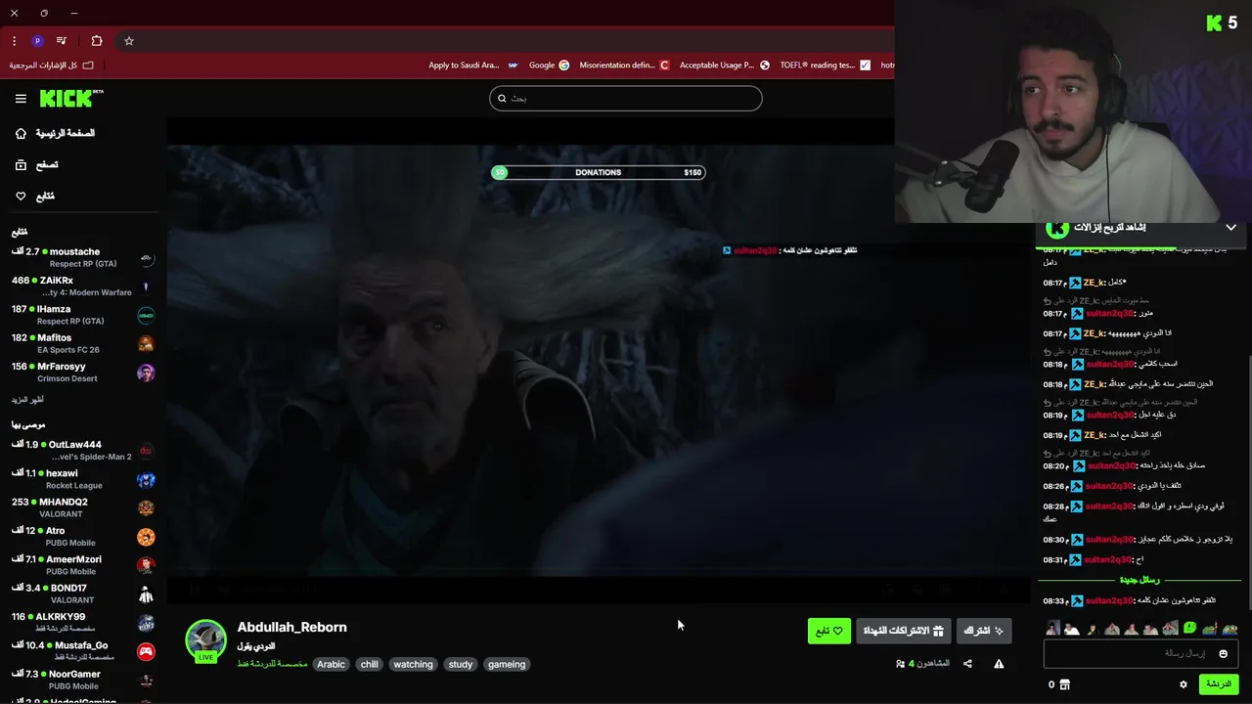Open the following (متابع) sidebar item
1252x704 pixels.
point(34,197)
